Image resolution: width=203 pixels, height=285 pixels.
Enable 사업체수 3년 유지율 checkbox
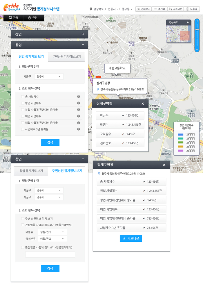pyautogui.click(x=23, y=129)
